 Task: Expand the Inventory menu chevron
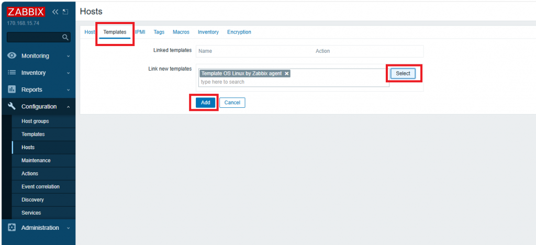point(69,73)
